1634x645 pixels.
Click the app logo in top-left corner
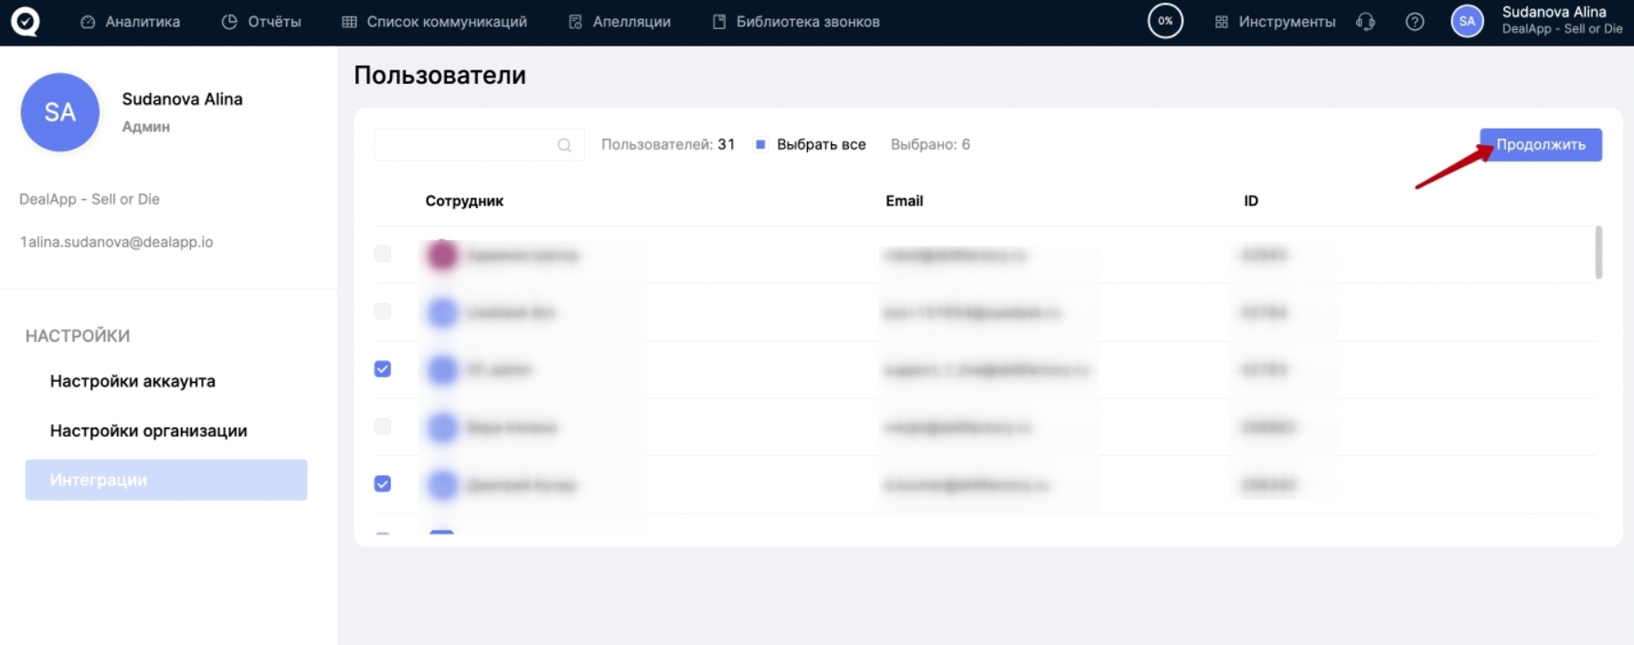point(25,21)
